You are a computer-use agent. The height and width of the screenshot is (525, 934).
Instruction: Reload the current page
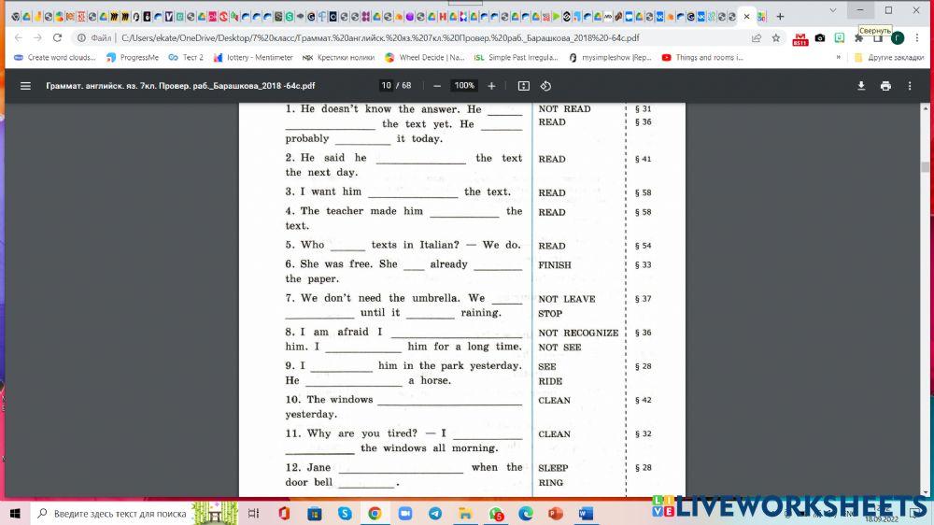coord(58,38)
